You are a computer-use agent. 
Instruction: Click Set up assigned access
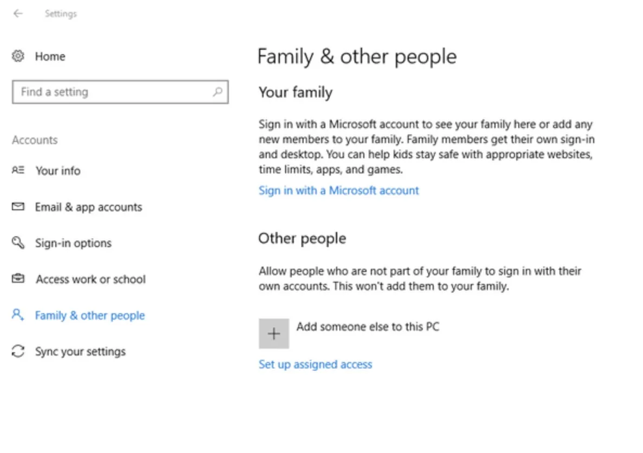tap(315, 364)
